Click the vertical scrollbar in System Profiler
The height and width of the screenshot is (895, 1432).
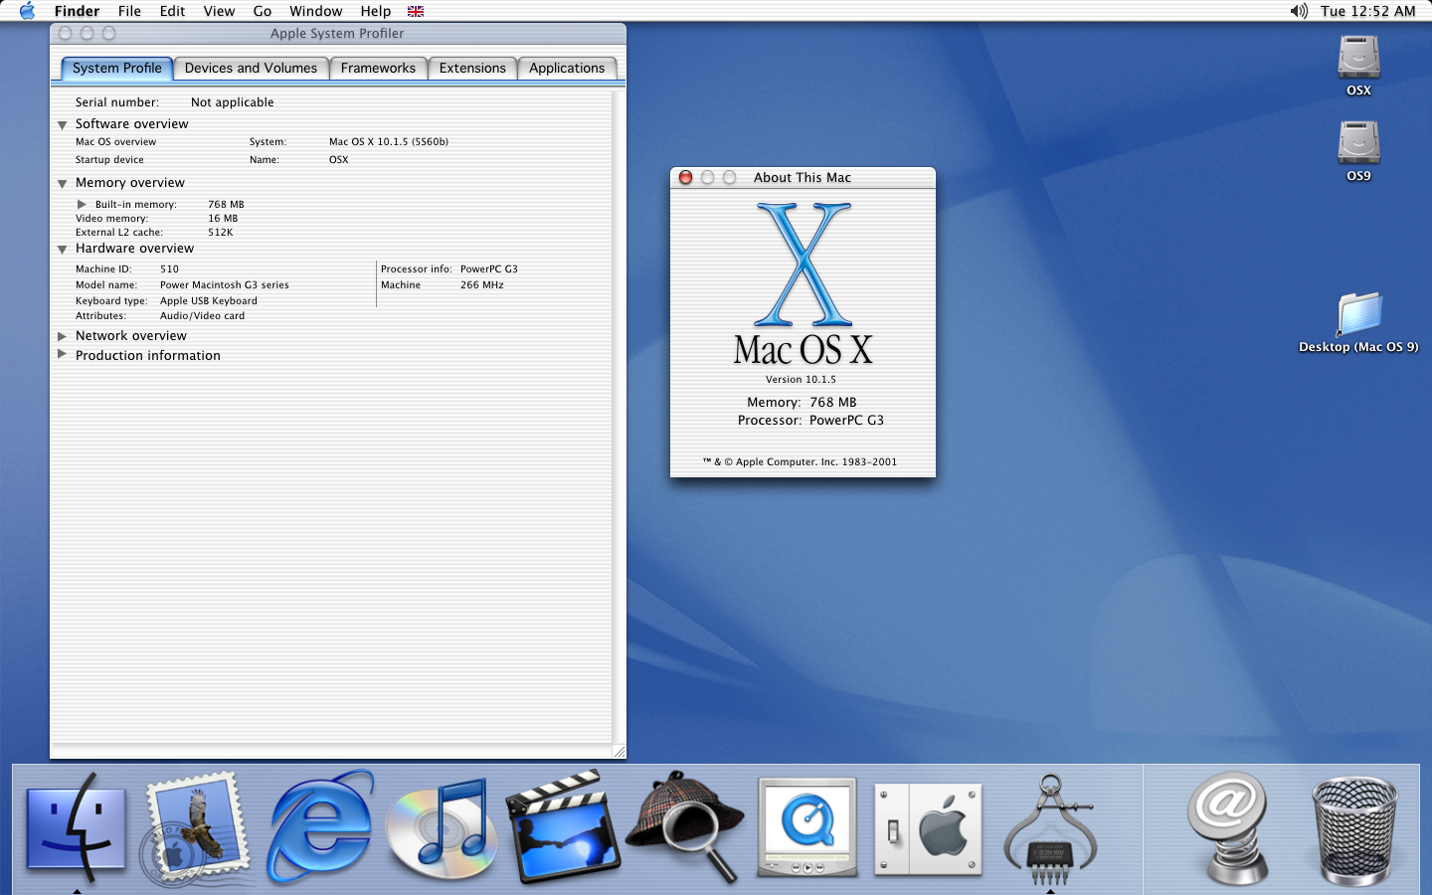(x=619, y=418)
